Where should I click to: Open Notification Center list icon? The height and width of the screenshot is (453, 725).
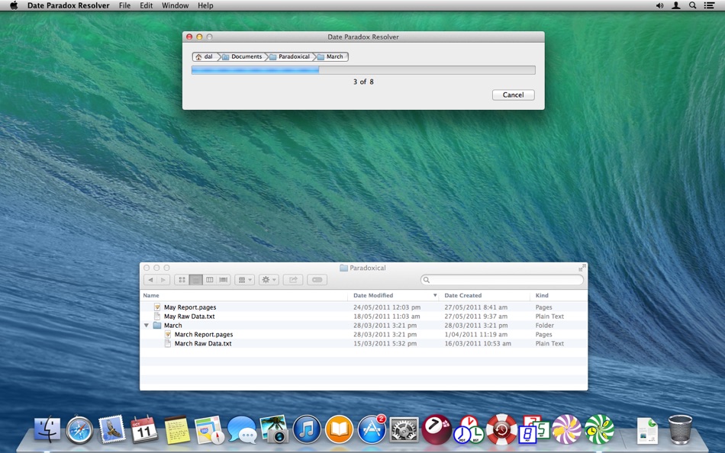point(709,5)
